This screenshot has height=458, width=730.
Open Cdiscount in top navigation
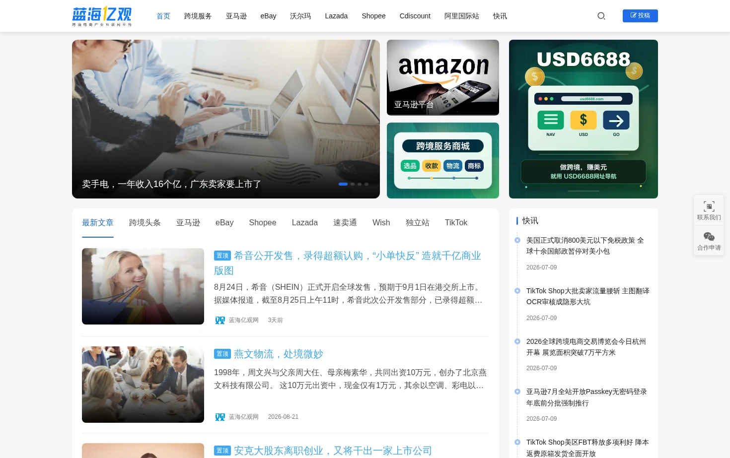coord(415,16)
